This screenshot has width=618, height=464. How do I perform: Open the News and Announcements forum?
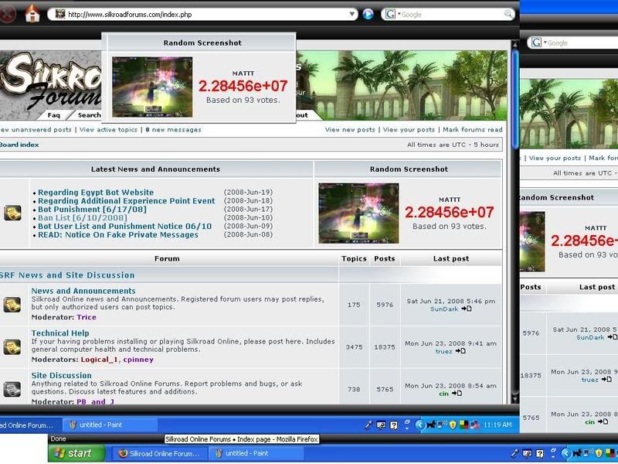[x=83, y=291]
